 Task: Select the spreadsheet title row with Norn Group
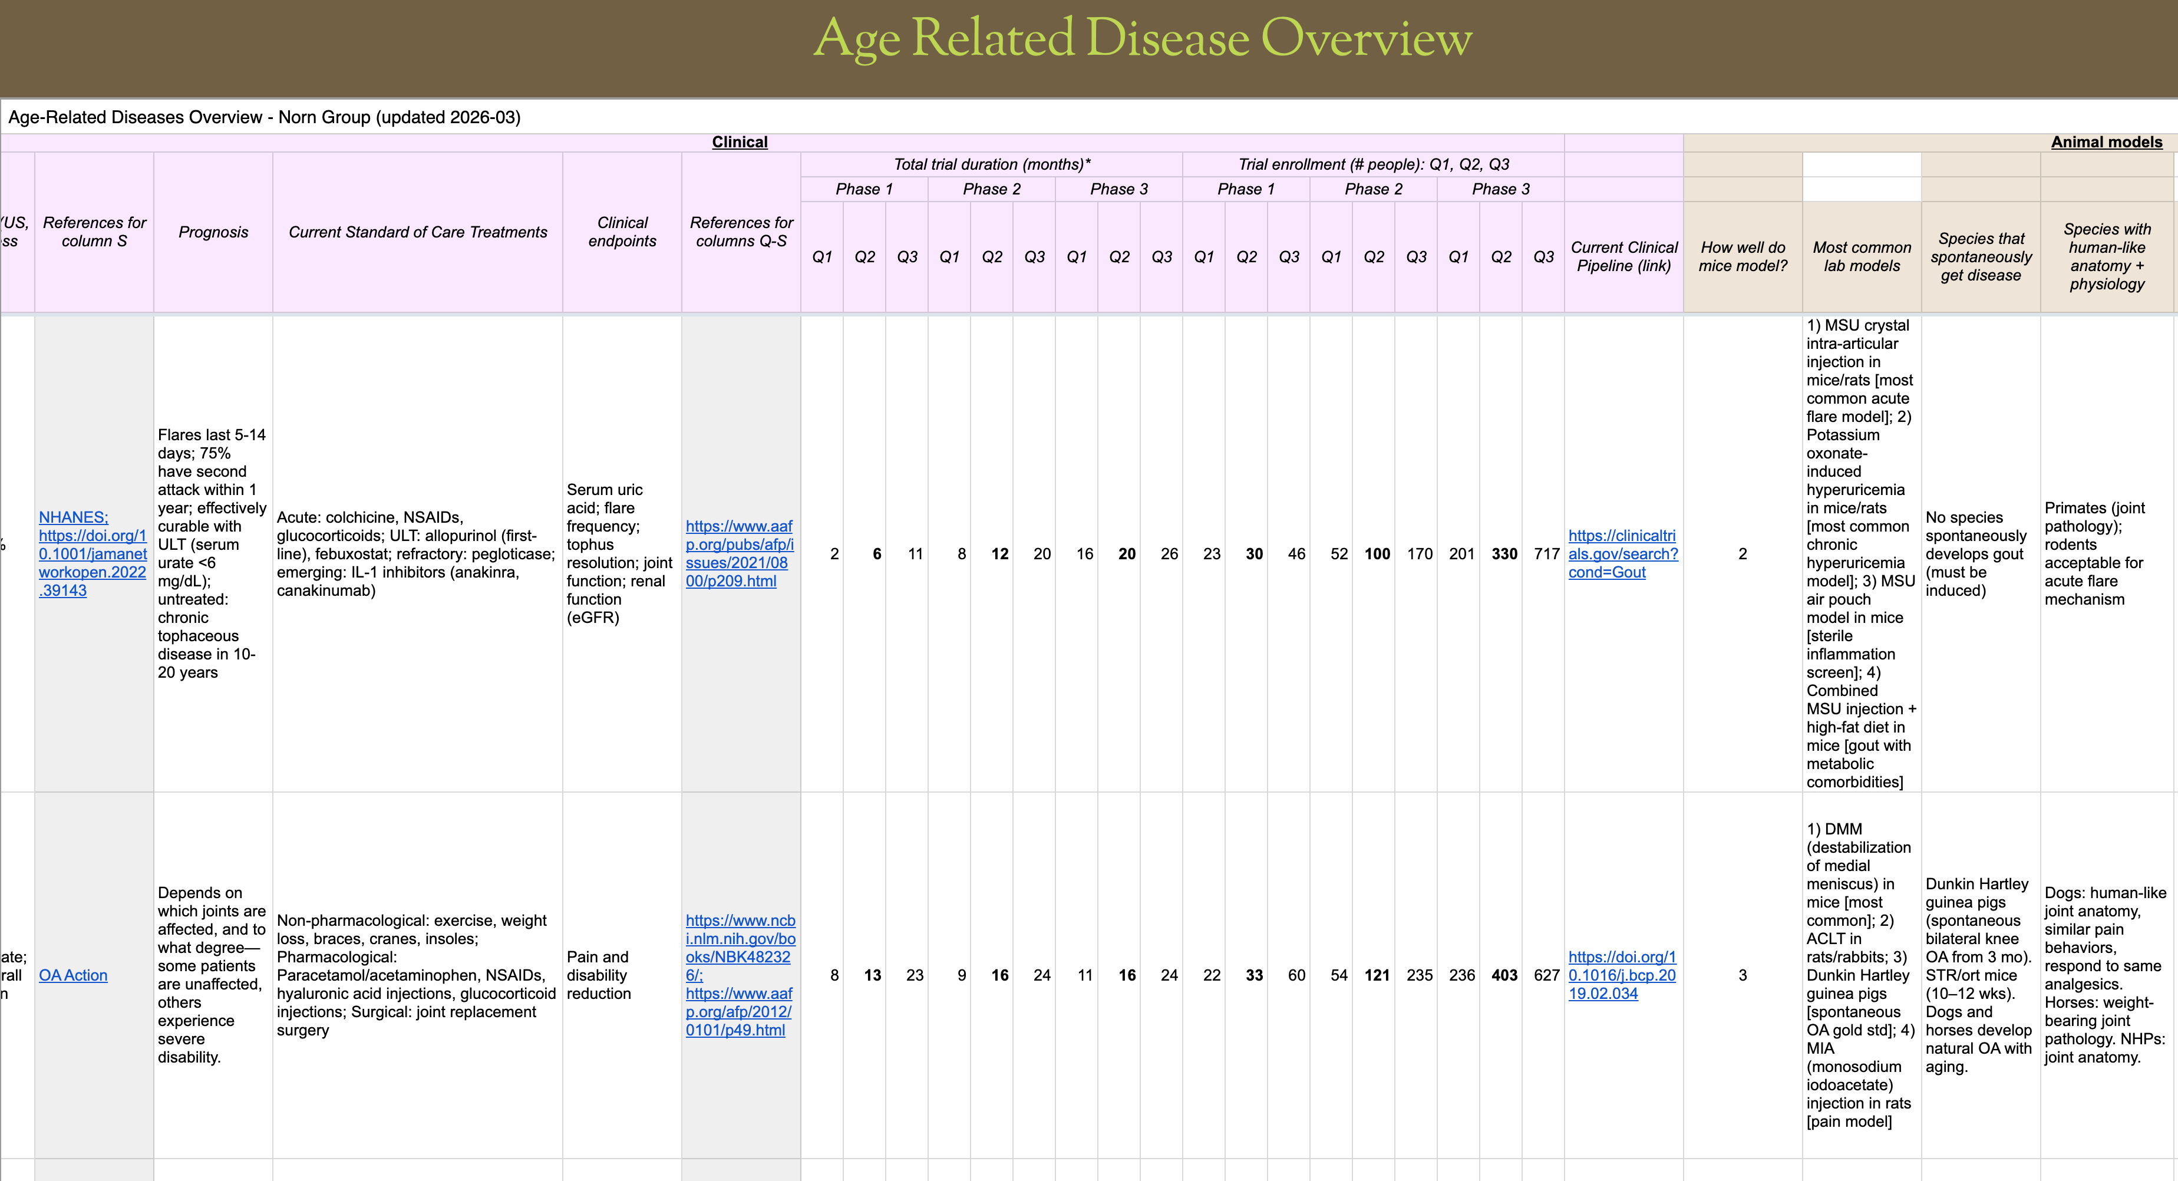[265, 117]
